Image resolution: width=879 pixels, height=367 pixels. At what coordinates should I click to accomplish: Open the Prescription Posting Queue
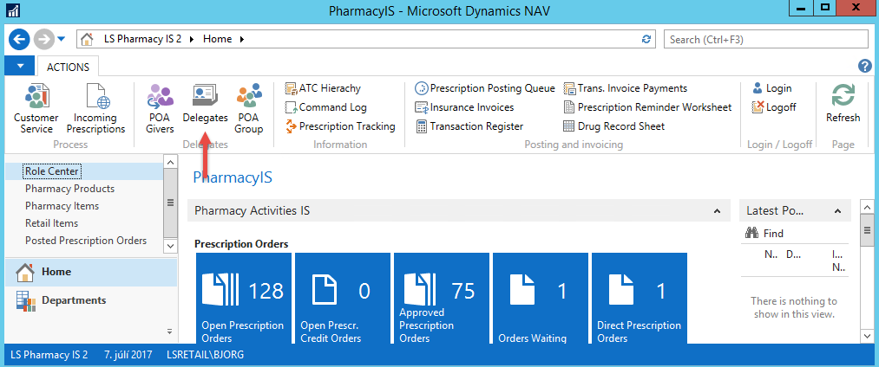coord(485,88)
